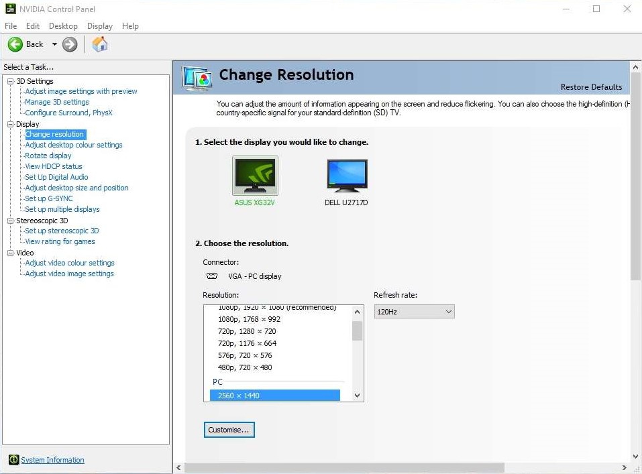Open Set up stereoscopic 3D
This screenshot has height=474, width=642.
62,231
